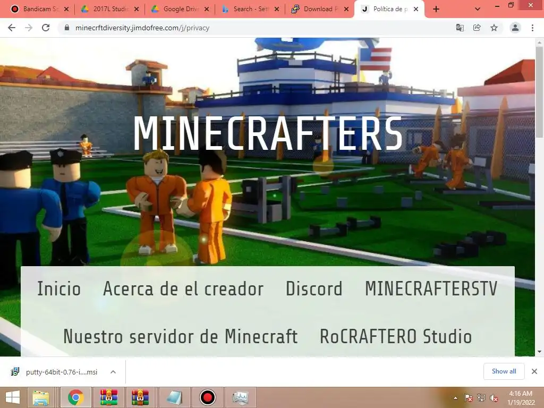The width and height of the screenshot is (544, 408).
Task: Click Chrome icon in taskbar
Action: (x=75, y=397)
